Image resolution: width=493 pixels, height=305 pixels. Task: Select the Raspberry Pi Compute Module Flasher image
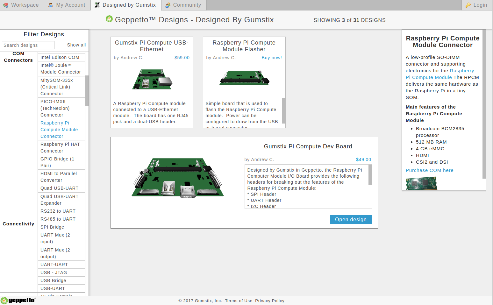[244, 78]
